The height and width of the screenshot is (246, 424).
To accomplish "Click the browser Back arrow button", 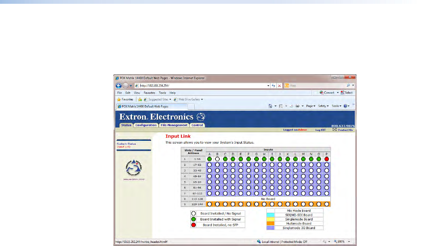I will pos(119,85).
